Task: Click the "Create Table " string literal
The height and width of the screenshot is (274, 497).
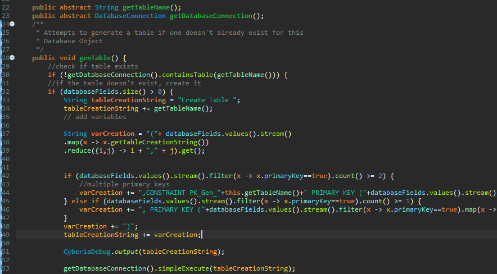Action: (207, 100)
